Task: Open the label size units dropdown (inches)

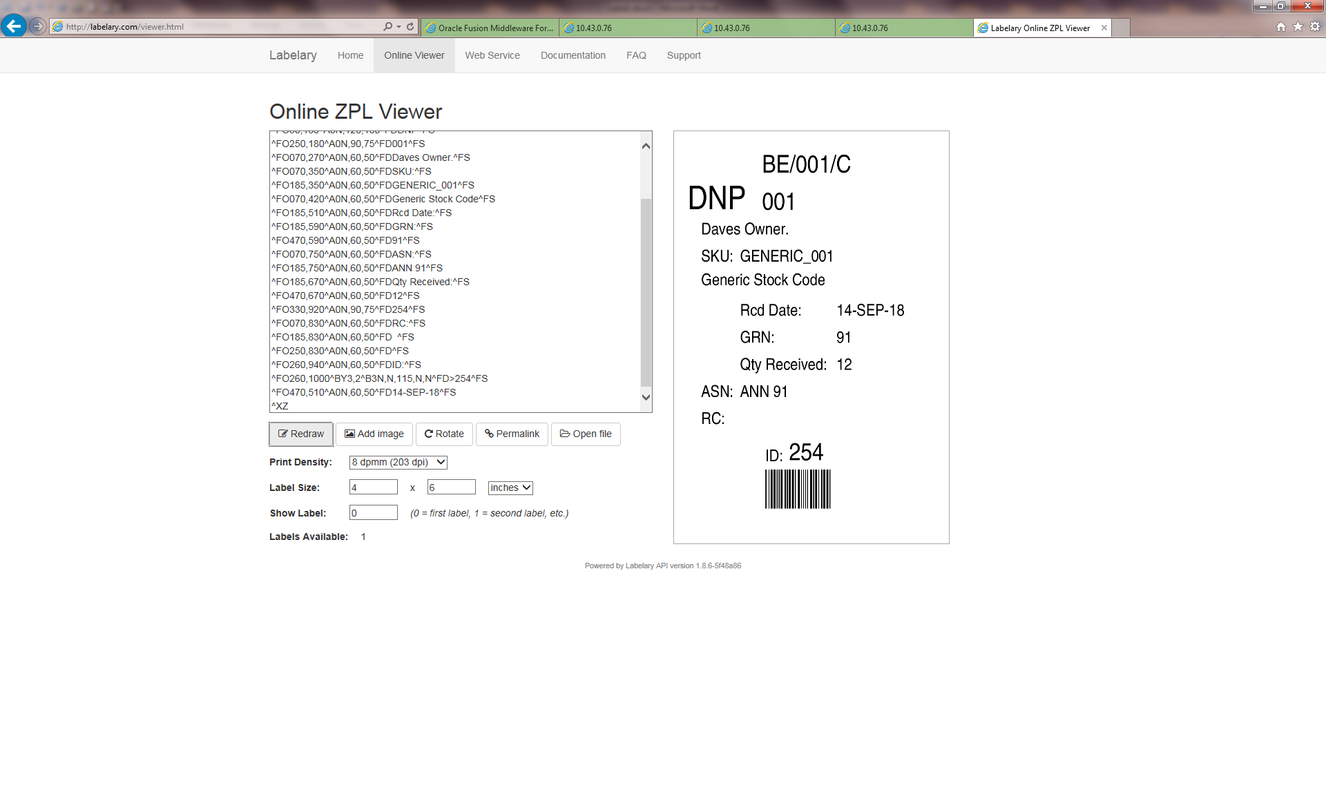Action: click(x=510, y=488)
